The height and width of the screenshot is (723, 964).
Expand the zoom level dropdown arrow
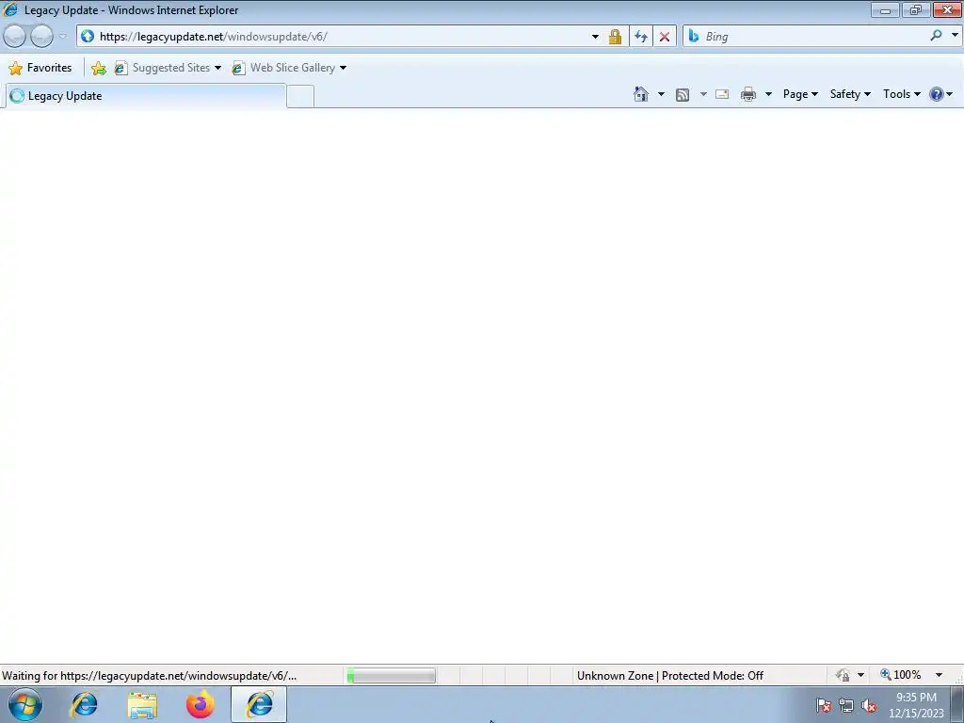tap(939, 675)
